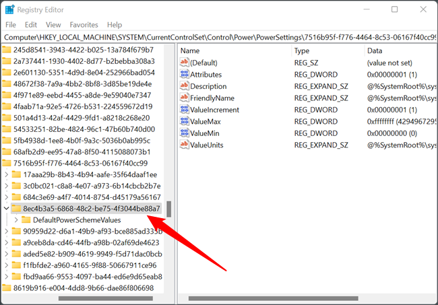Click folder icon of key 48672f38-7a9a-4bb2-8bf8-3d85be19de4e
The height and width of the screenshot is (305, 438).
pos(7,83)
